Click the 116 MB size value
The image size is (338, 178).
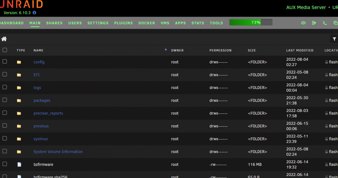pyautogui.click(x=255, y=164)
